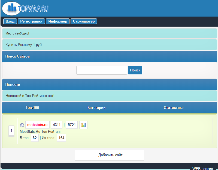Focus the site search input field
The image size is (218, 170).
[x=102, y=70]
